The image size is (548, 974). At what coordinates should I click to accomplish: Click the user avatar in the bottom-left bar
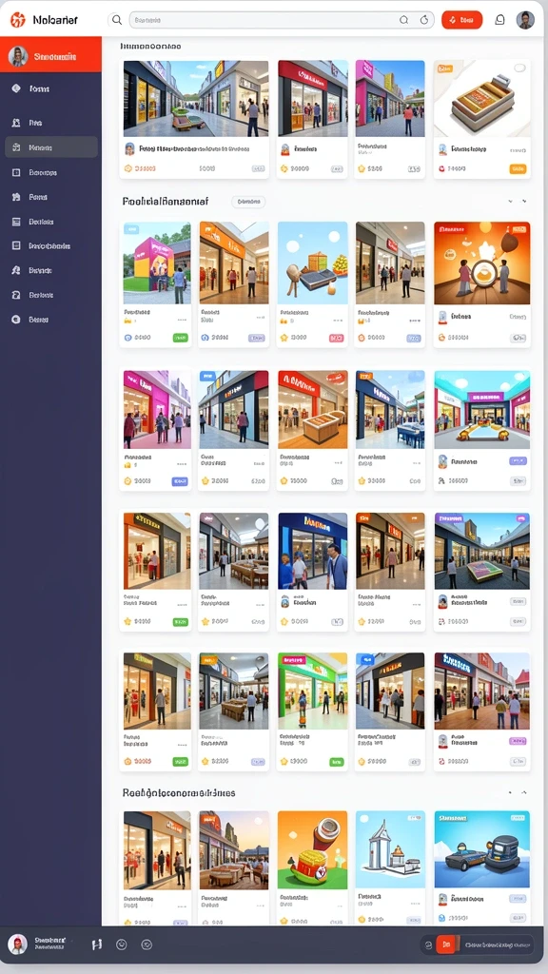tap(17, 945)
